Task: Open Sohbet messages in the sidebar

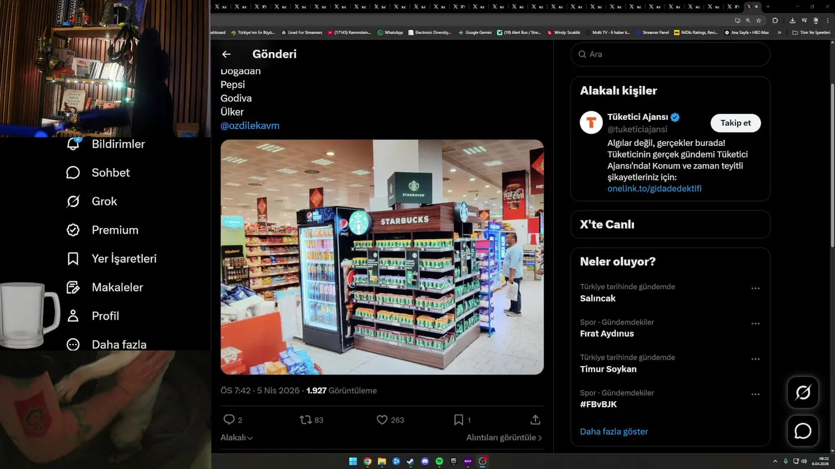Action: [x=98, y=173]
